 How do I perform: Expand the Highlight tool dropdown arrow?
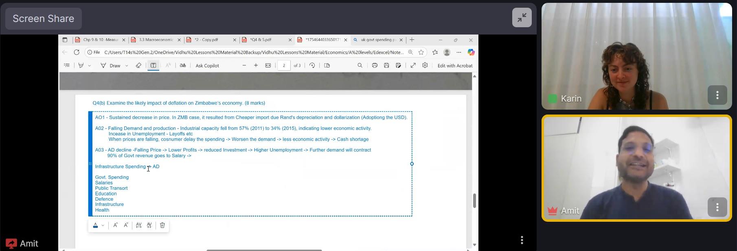click(90, 65)
